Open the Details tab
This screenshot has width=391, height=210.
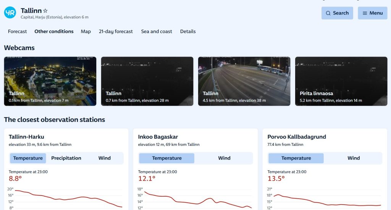(188, 31)
